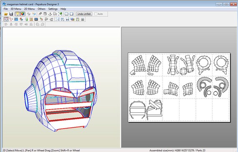Click the blue window panel tool icon
Screen dimensions: 238x152
coord(16,19)
